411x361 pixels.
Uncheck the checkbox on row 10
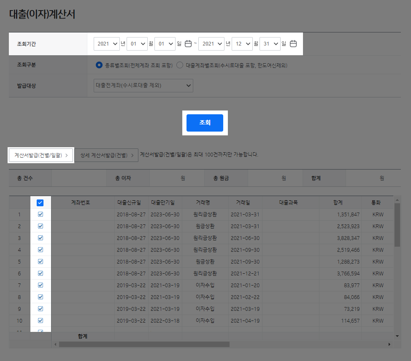40,321
